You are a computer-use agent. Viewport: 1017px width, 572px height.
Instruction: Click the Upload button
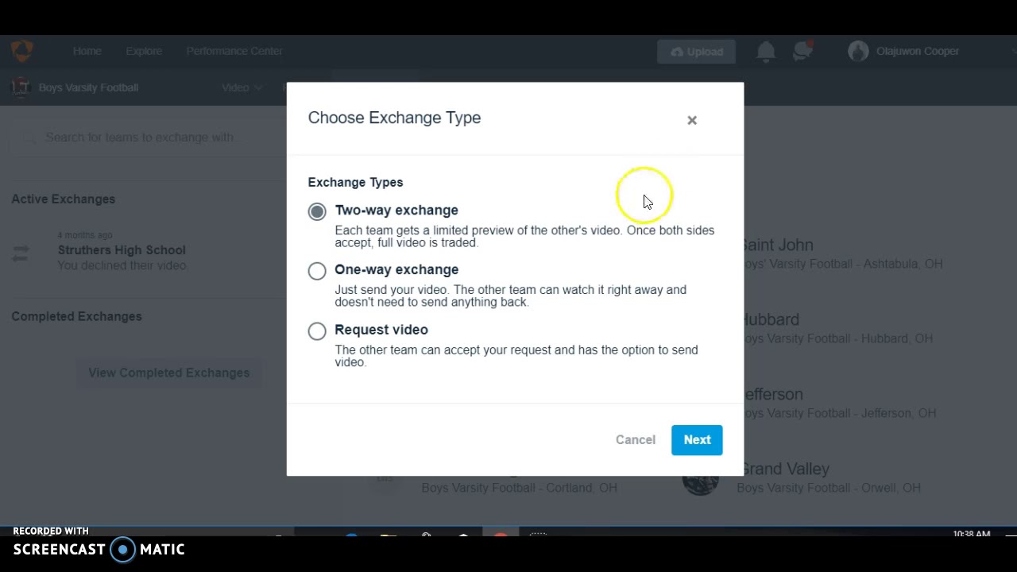[697, 52]
